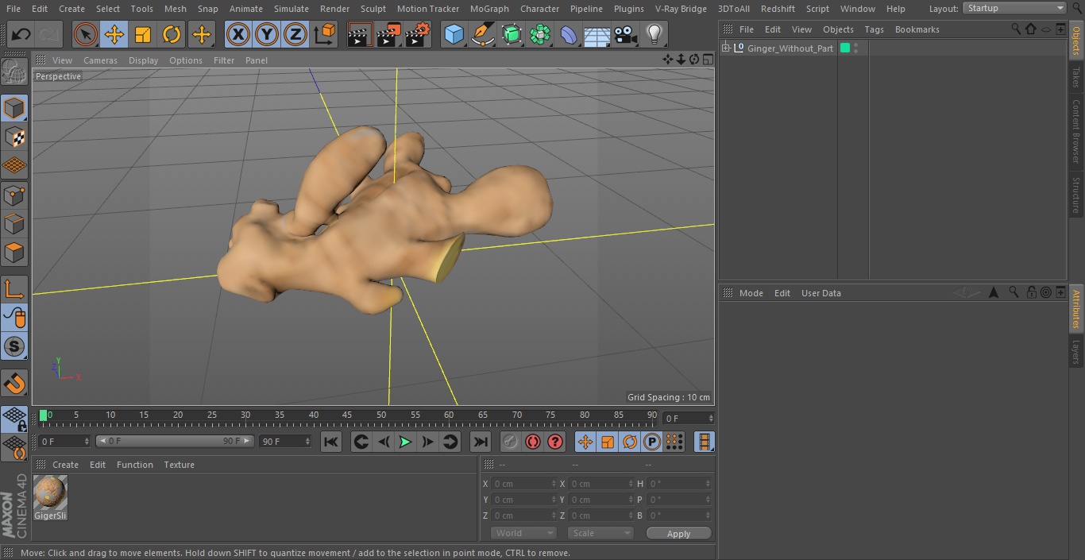Open the Attributes Mode menu
The width and height of the screenshot is (1085, 560).
(751, 293)
